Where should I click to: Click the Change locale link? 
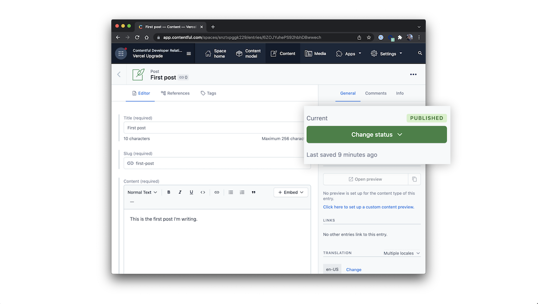coord(354,270)
